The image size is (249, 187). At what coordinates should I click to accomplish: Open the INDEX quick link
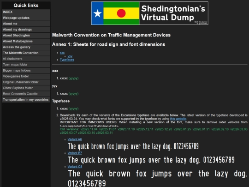click(x=26, y=12)
